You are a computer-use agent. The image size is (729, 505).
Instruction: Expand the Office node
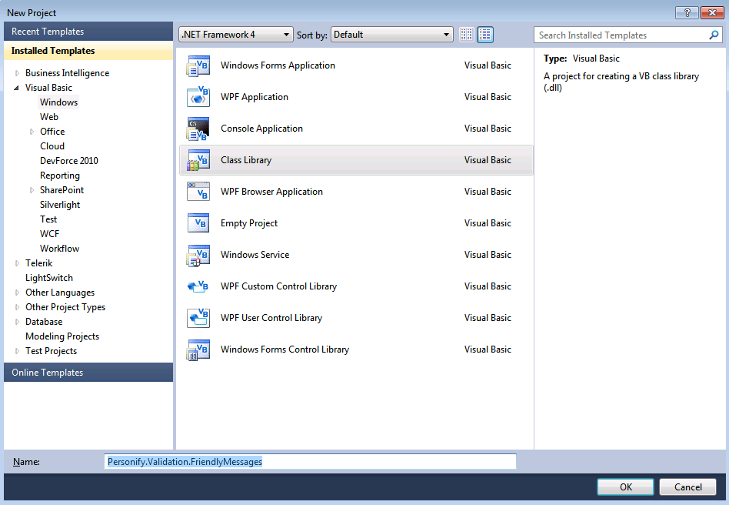point(32,132)
